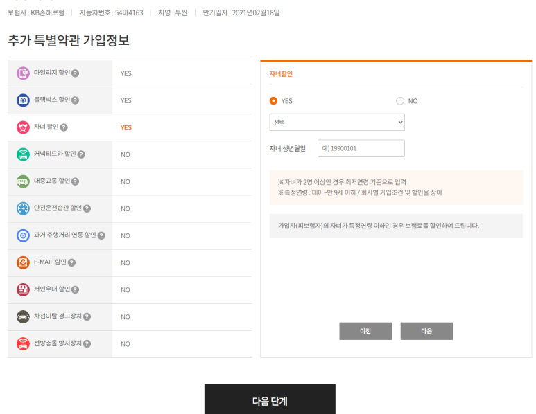Open help for E-MAIL 할인
536x414 pixels.
(71, 262)
